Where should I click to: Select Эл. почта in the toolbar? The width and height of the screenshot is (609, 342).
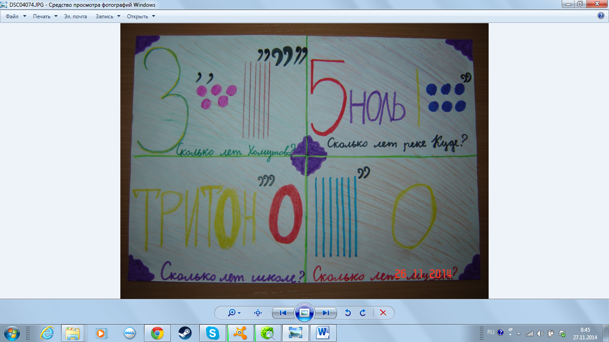coord(75,16)
